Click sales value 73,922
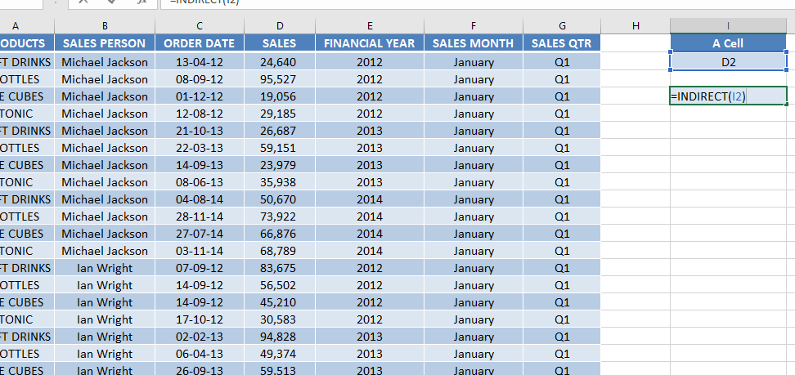Screen dimensions: 795x375 click(x=280, y=217)
